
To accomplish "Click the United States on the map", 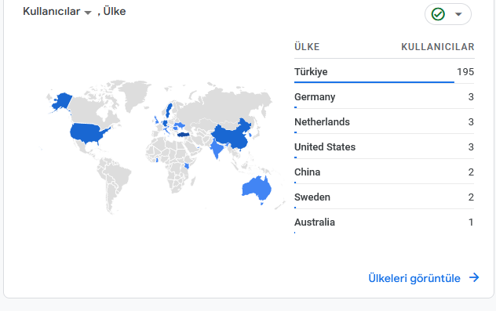I will 86,132.
